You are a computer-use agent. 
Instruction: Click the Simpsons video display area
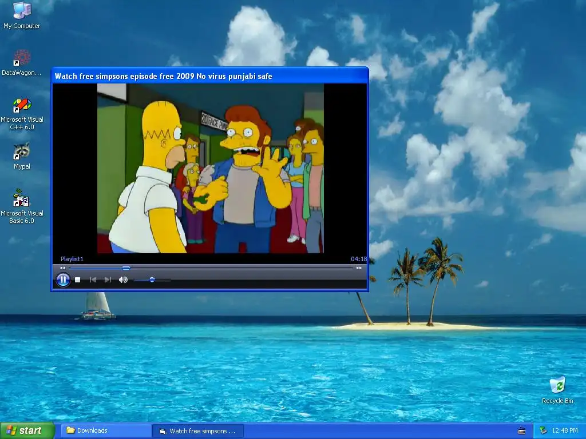pyautogui.click(x=211, y=169)
